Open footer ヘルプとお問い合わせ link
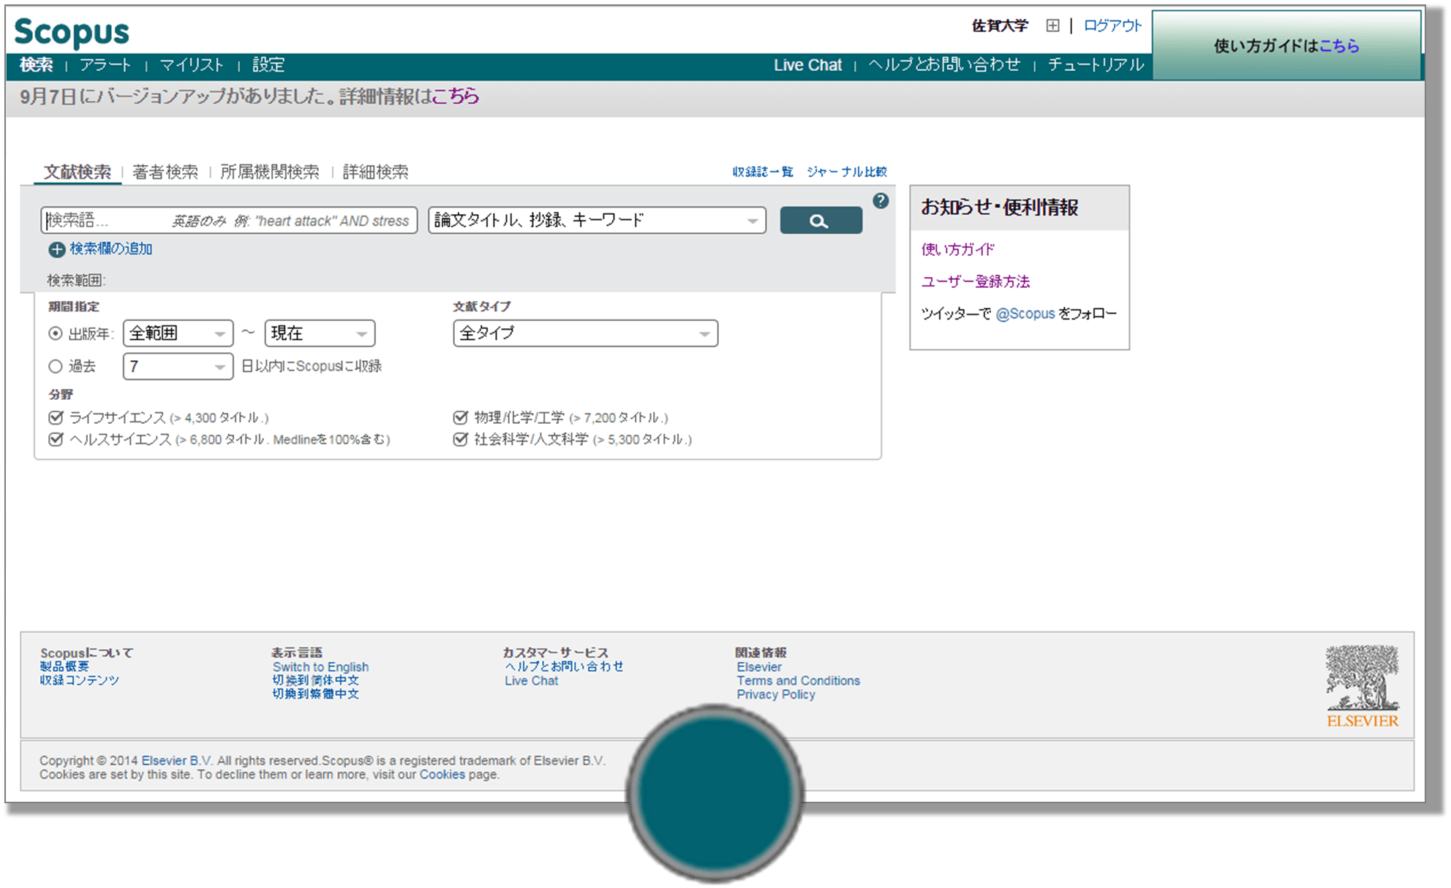Viewport: 1451px width, 888px height. (x=564, y=667)
